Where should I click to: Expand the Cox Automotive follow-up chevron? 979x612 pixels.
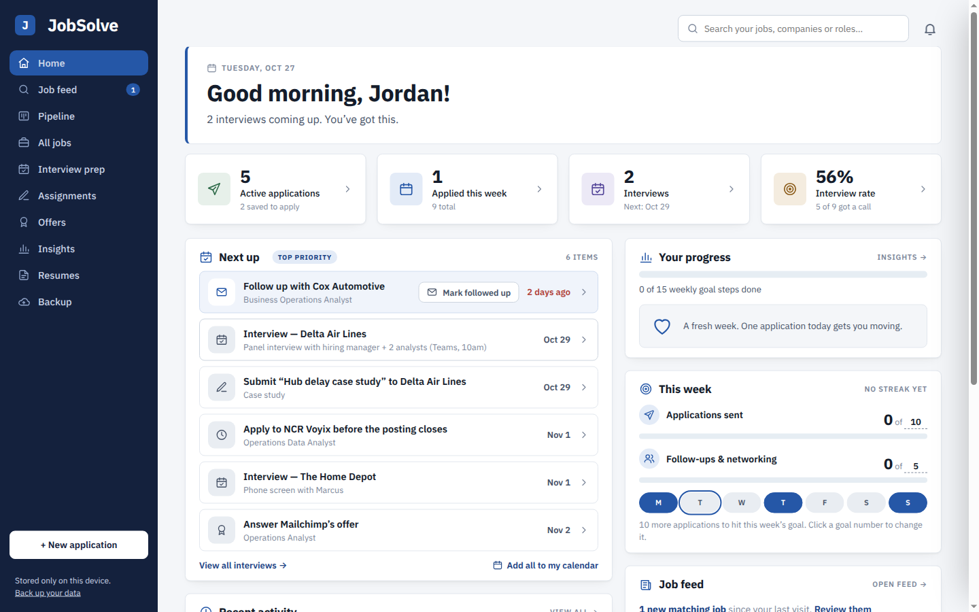click(584, 292)
